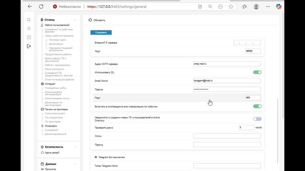Open the favorites list icon
The width and height of the screenshot is (305, 171).
coord(244,7)
